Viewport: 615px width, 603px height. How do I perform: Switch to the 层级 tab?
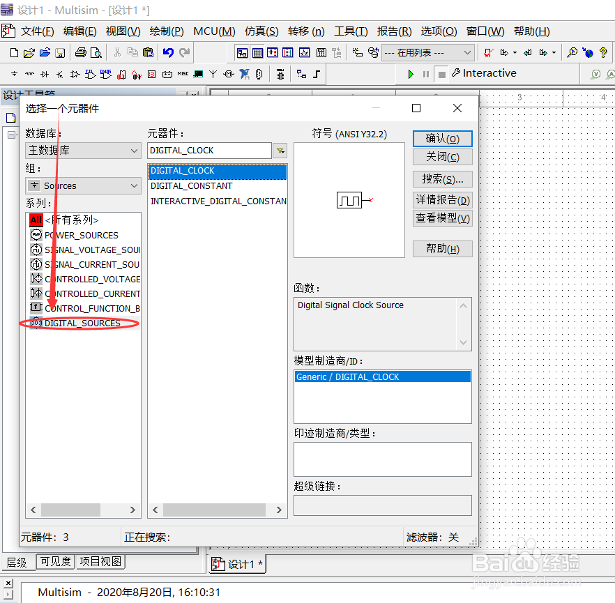(17, 563)
